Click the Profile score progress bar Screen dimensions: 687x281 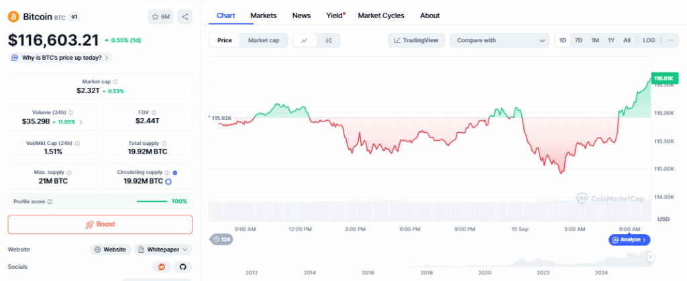152,202
